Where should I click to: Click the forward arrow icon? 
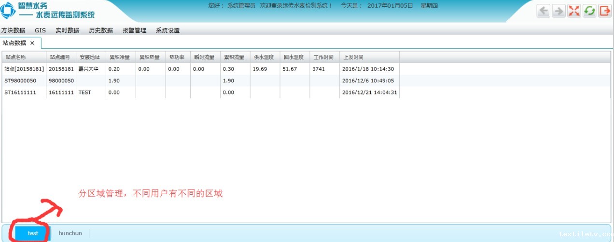[558, 11]
